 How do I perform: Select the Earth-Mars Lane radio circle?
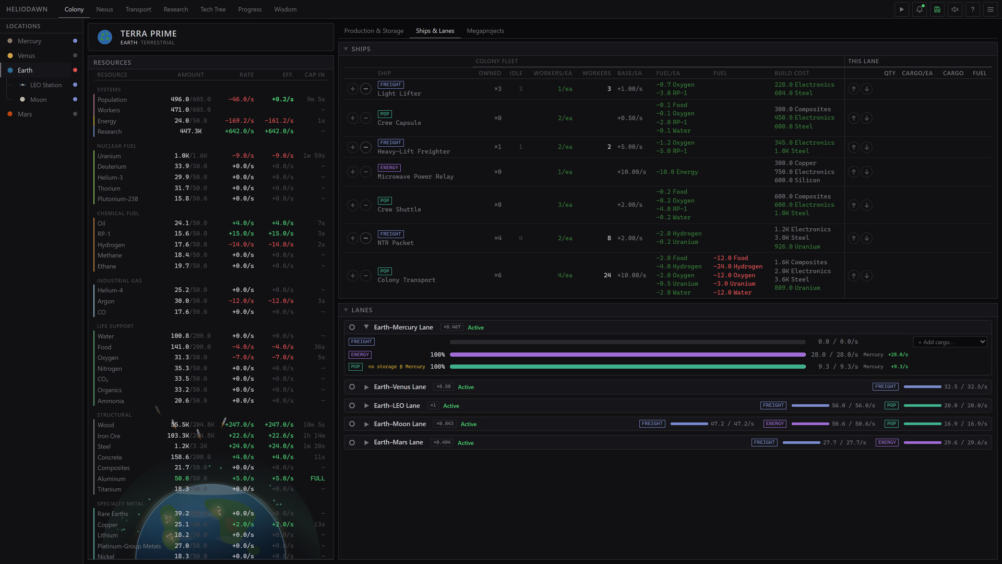tap(352, 443)
